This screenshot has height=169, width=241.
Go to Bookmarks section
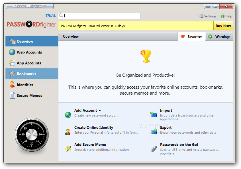[x=32, y=74]
